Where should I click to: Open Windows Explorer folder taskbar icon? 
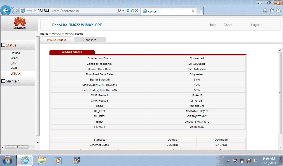point(42,160)
